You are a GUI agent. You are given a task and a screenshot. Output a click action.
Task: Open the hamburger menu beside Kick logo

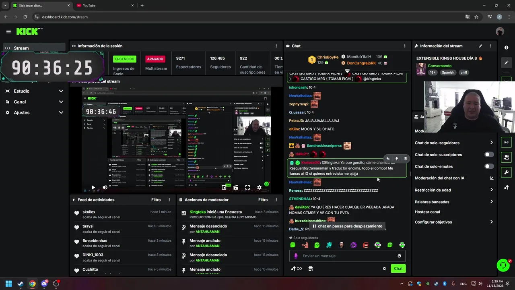point(8,31)
